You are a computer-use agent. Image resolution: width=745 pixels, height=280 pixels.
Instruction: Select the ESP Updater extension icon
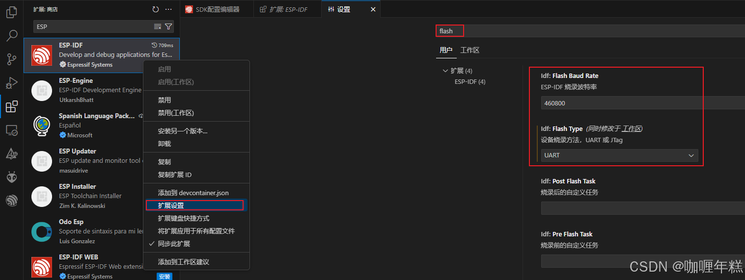(x=42, y=161)
